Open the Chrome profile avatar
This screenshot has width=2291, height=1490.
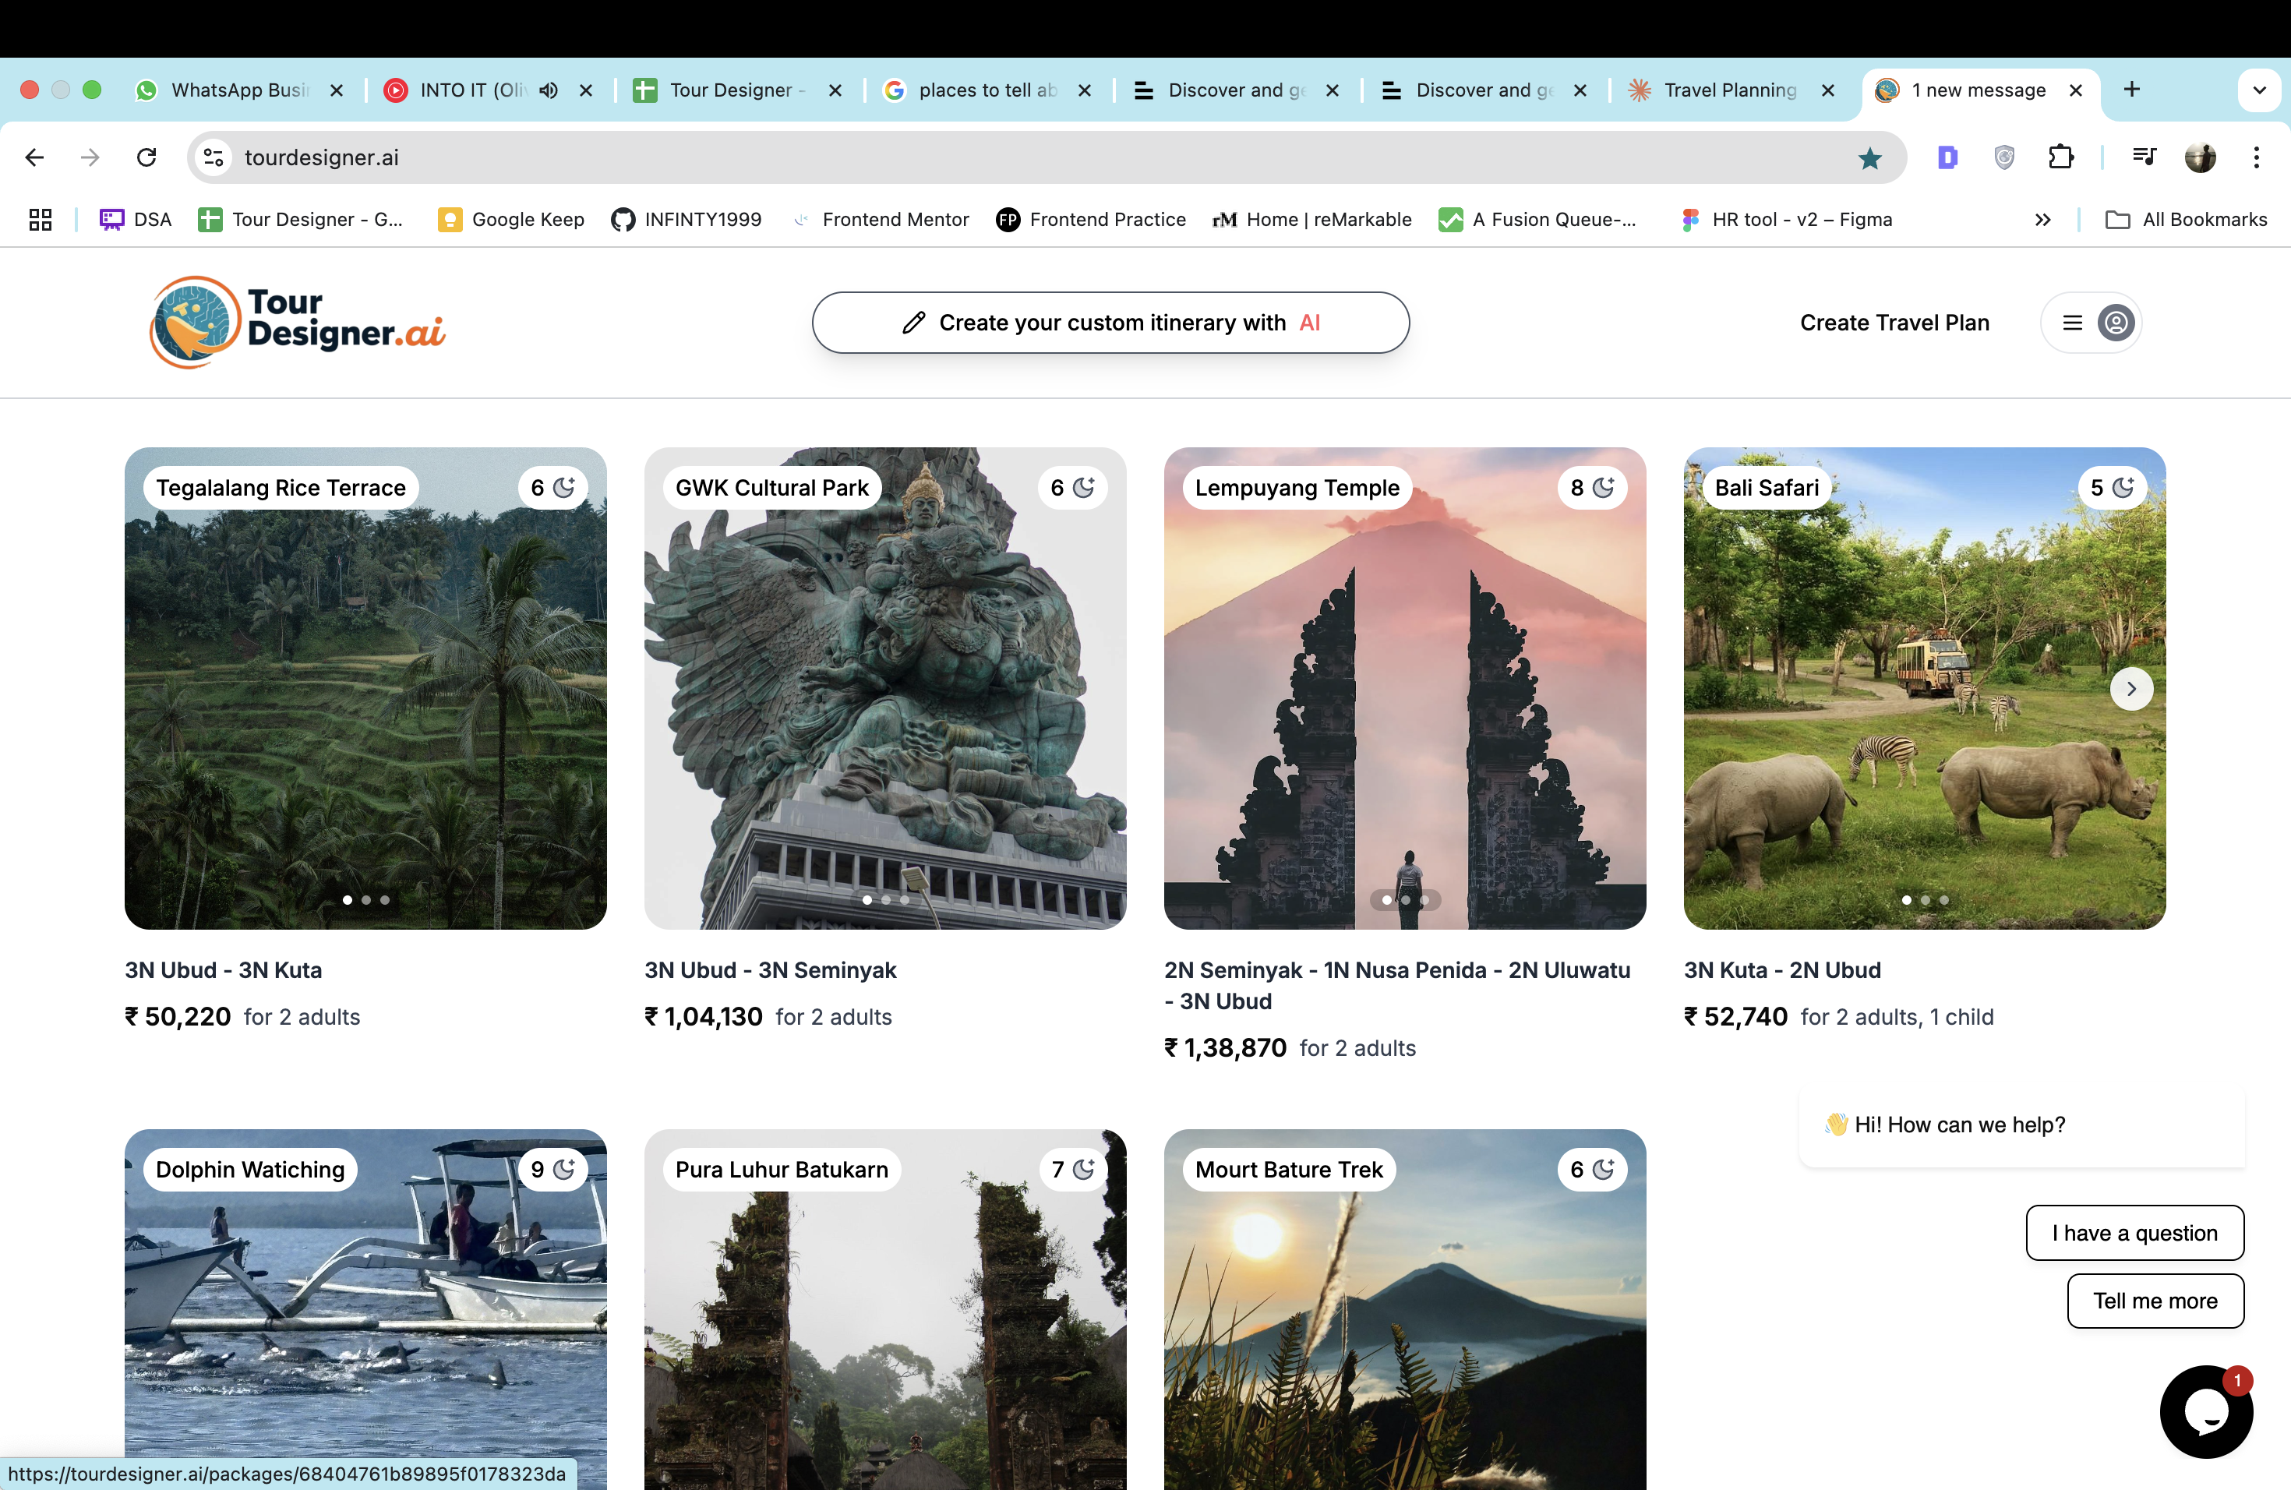coord(2201,157)
